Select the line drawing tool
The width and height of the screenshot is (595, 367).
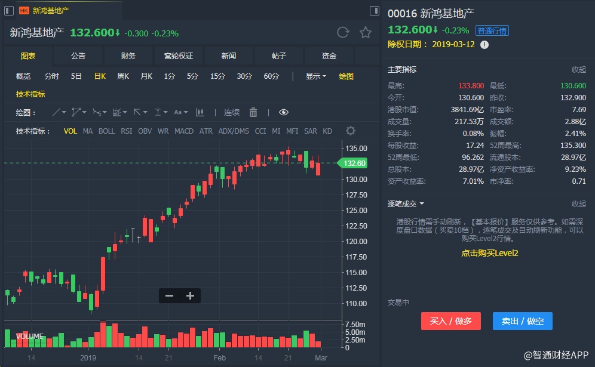point(56,112)
